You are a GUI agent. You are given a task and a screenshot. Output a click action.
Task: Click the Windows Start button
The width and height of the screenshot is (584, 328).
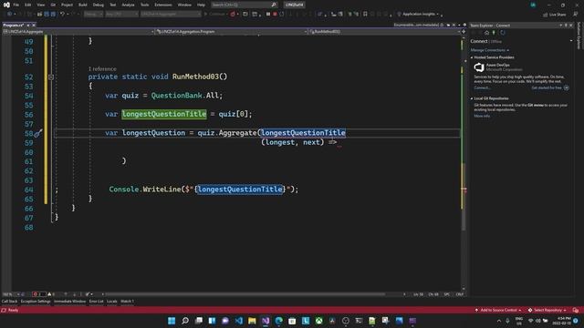pos(172,321)
